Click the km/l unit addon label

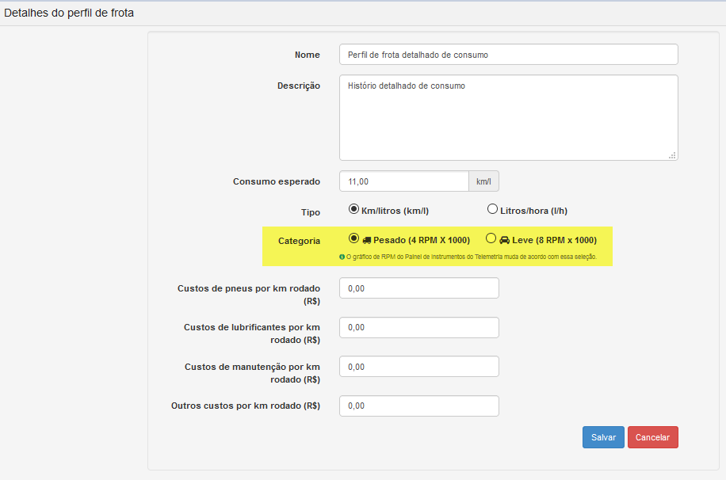pos(483,181)
